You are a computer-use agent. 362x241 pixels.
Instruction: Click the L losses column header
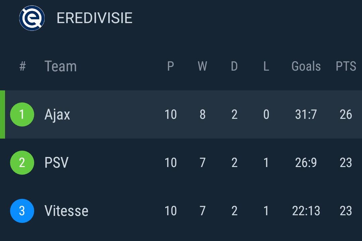[x=266, y=66]
